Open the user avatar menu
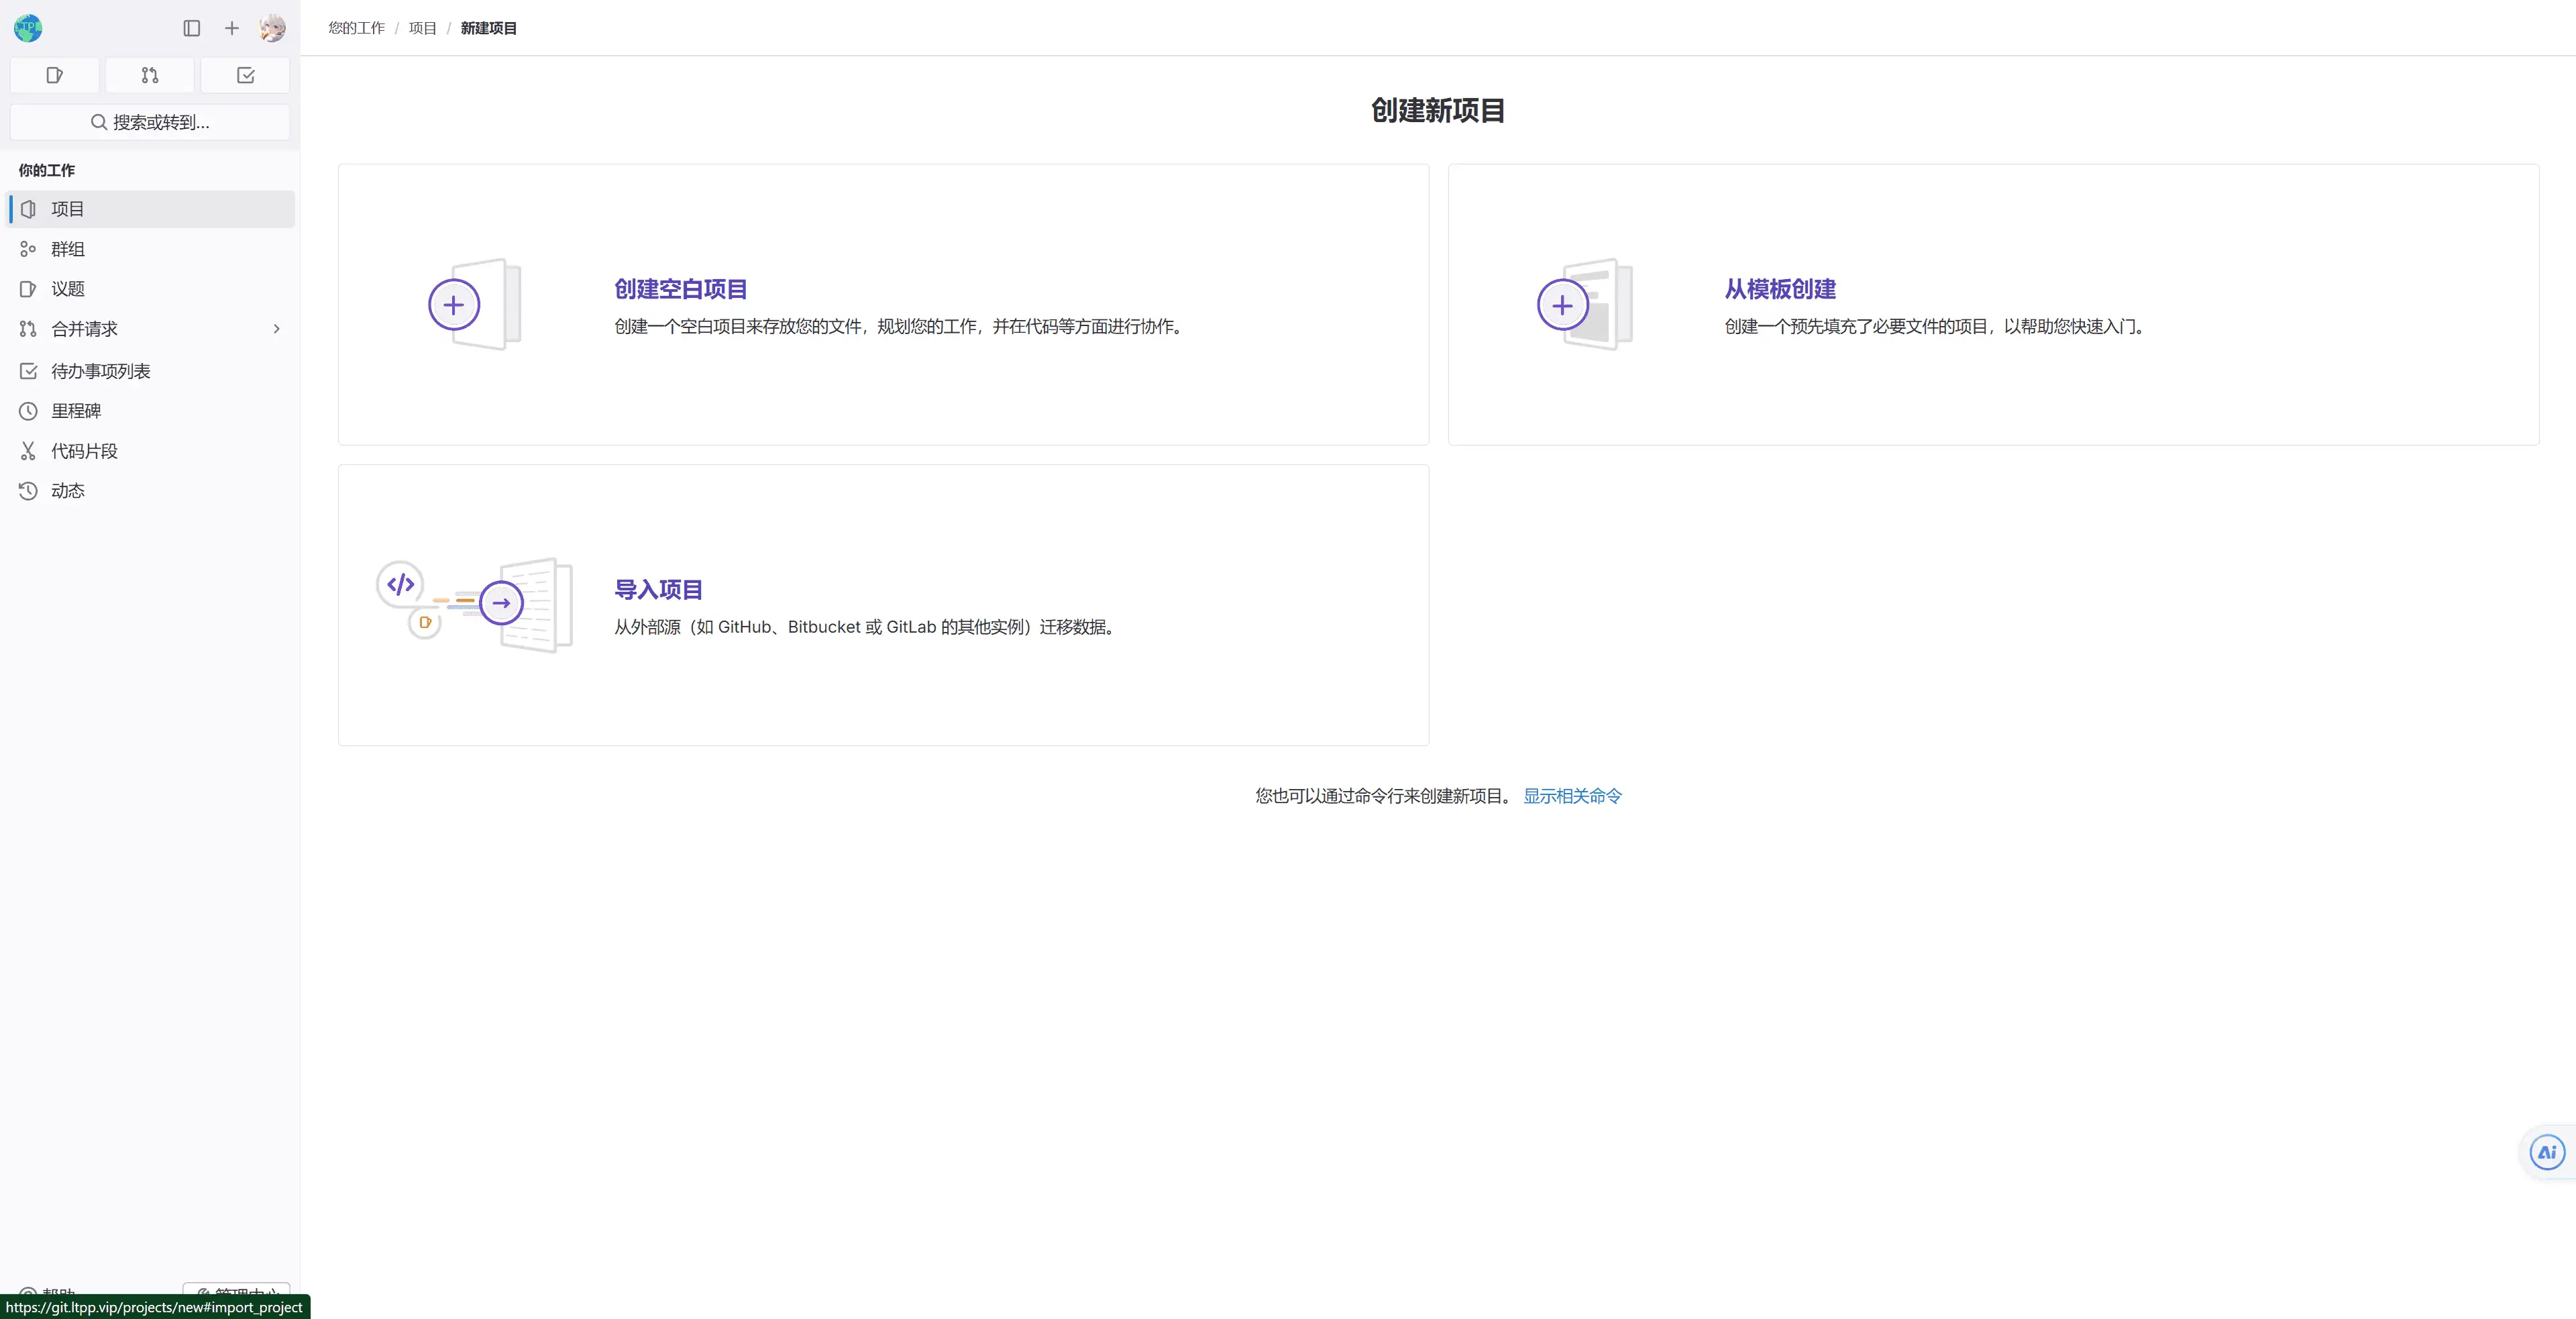 [272, 28]
